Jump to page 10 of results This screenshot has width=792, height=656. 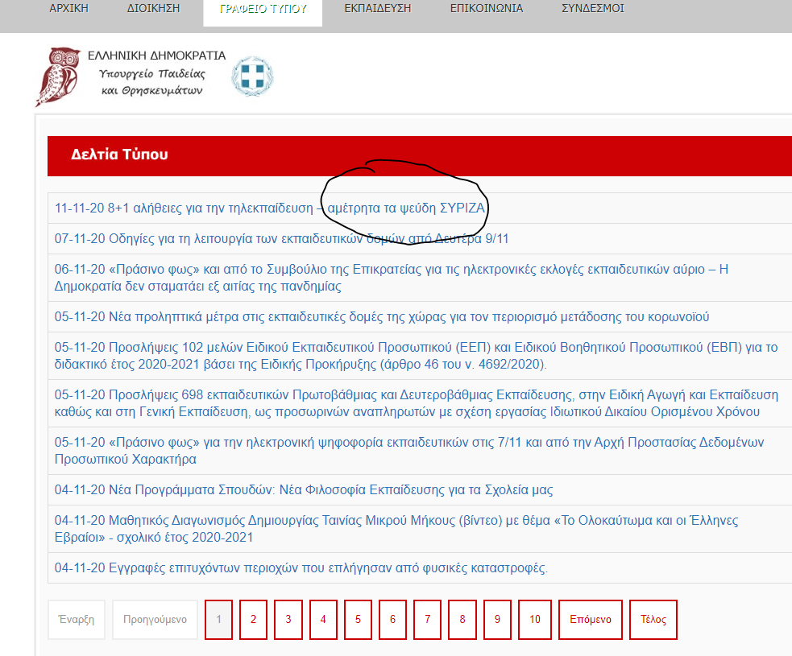pos(535,620)
